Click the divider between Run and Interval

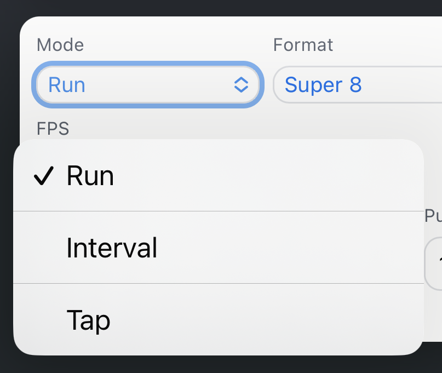pos(218,211)
